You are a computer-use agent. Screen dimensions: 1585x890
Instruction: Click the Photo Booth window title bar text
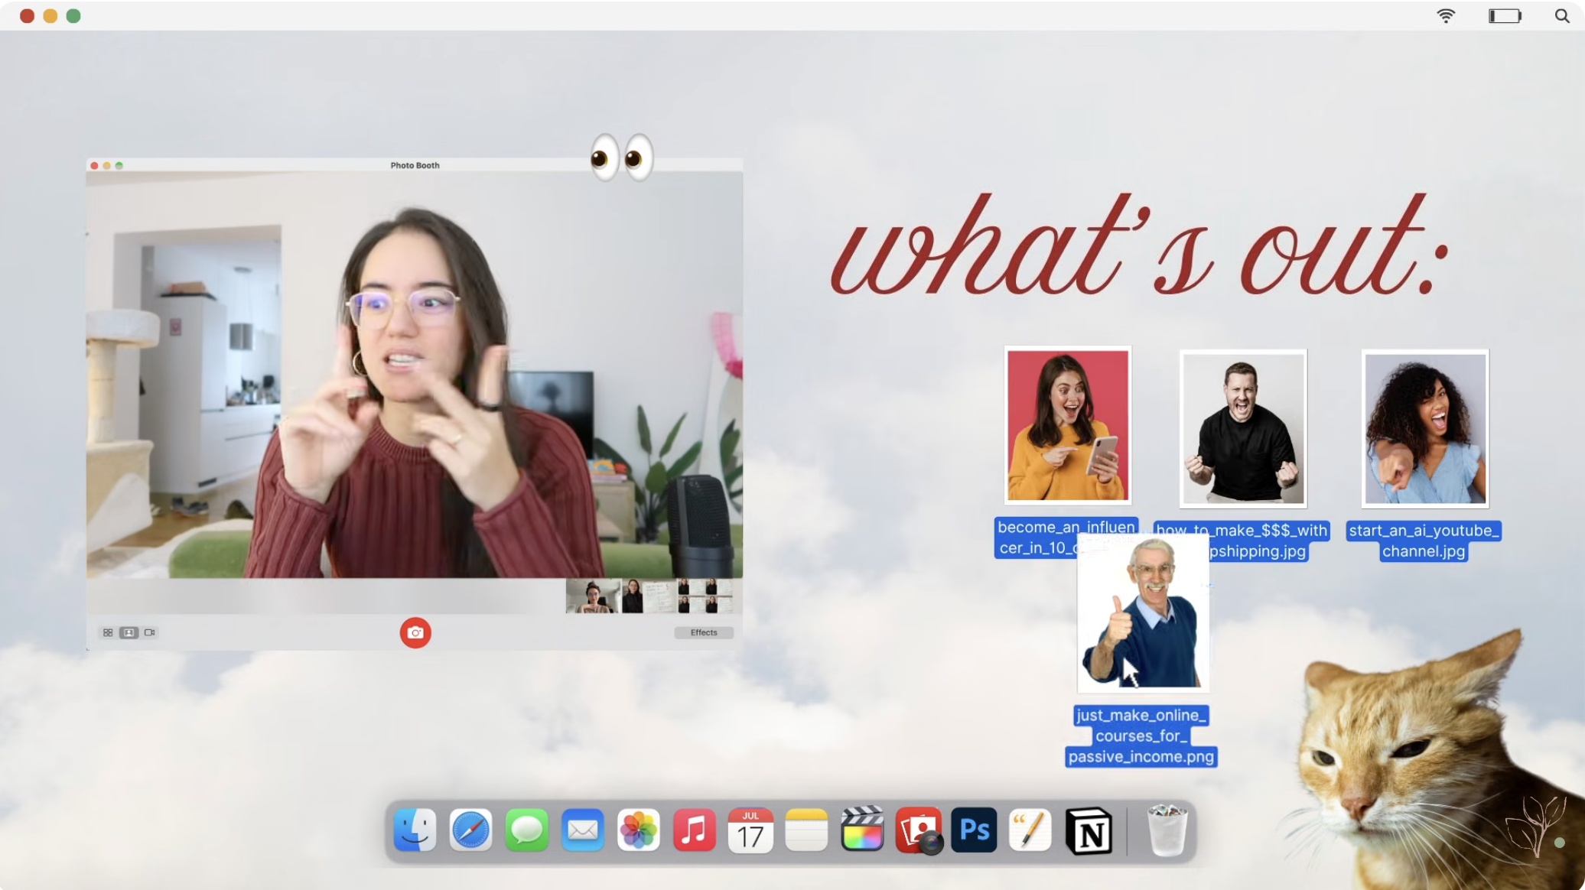[x=415, y=165]
